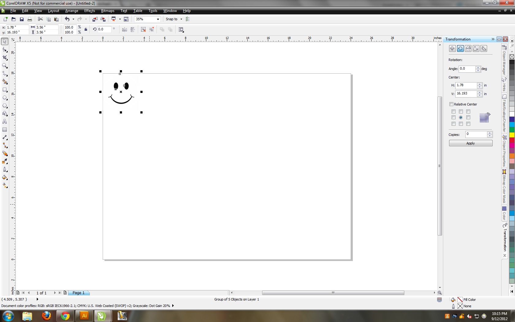Image resolution: width=515 pixels, height=322 pixels.
Task: Open the 35% zoom level dropdown
Action: pyautogui.click(x=158, y=19)
